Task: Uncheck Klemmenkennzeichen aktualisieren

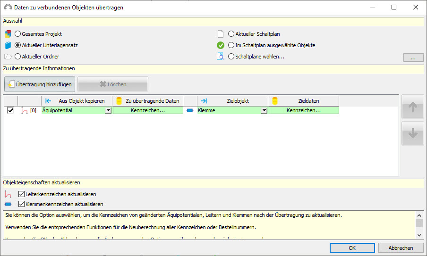Action: click(x=21, y=204)
